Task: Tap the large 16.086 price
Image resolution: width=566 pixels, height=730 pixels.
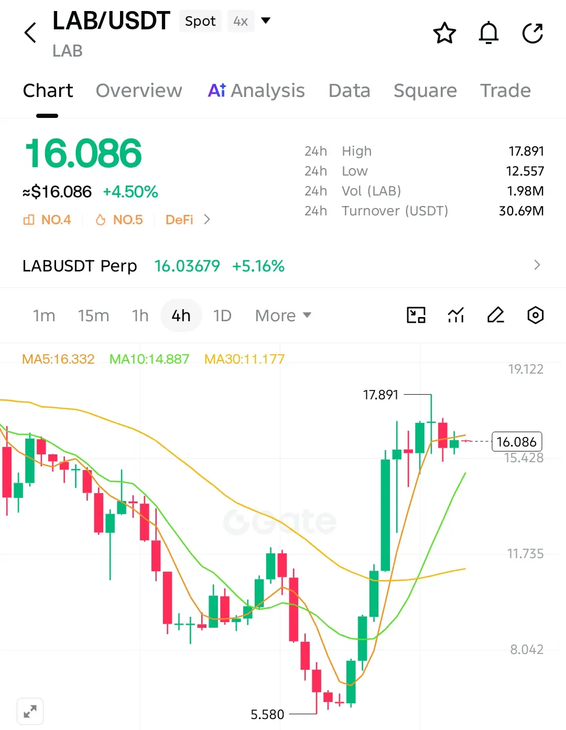Action: (83, 154)
